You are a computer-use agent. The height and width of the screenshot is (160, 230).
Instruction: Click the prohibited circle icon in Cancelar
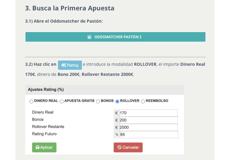119,147
